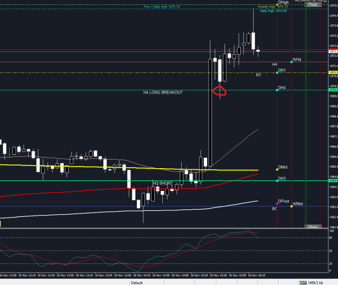Click the R1 label on the chart
Image resolution: width=338 pixels, height=285 pixels.
259,75
